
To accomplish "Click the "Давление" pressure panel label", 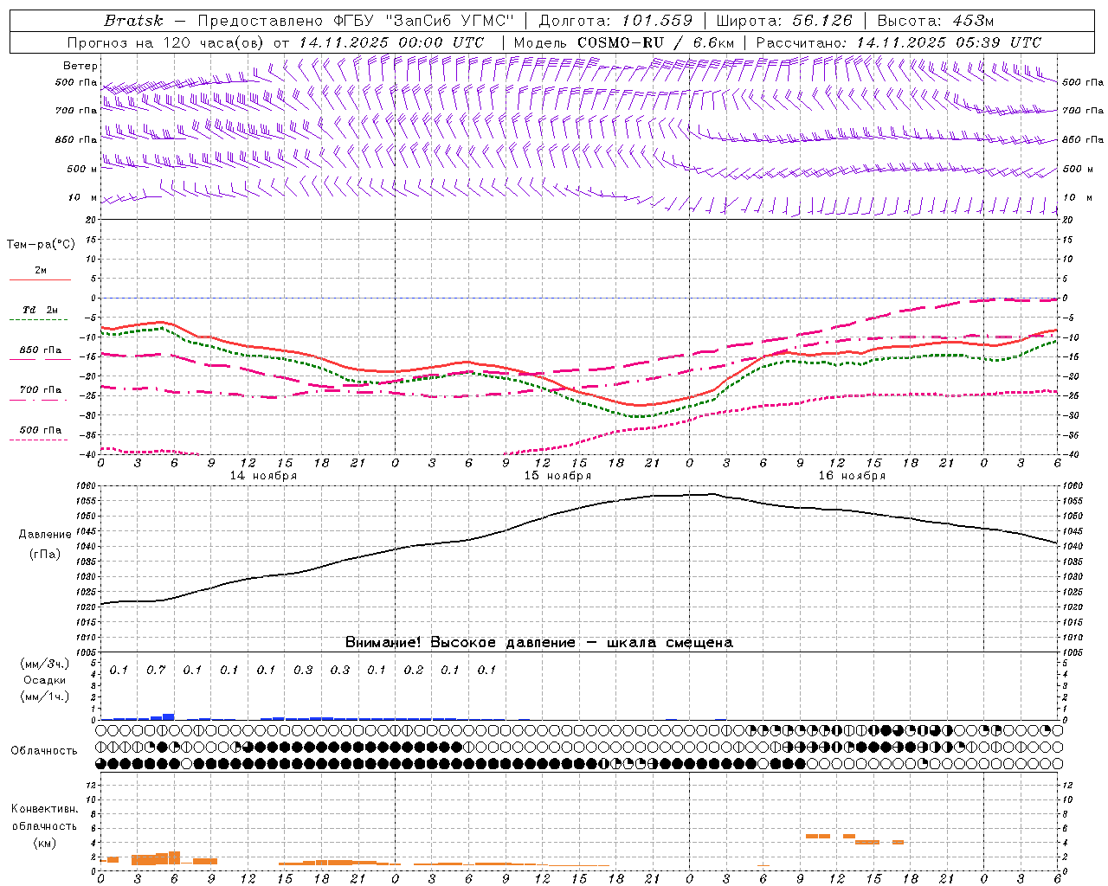I will pos(45,535).
